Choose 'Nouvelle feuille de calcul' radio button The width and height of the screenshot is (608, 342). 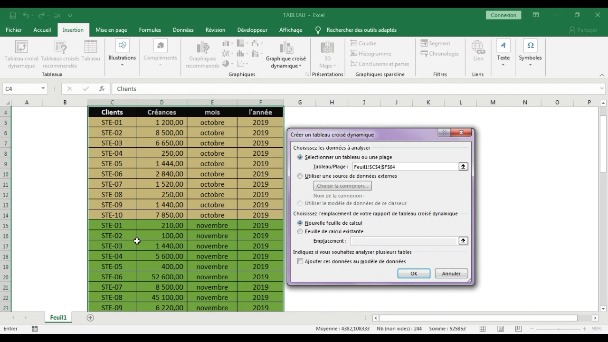pos(300,223)
